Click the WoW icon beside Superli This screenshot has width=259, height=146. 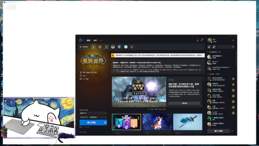click(233, 113)
